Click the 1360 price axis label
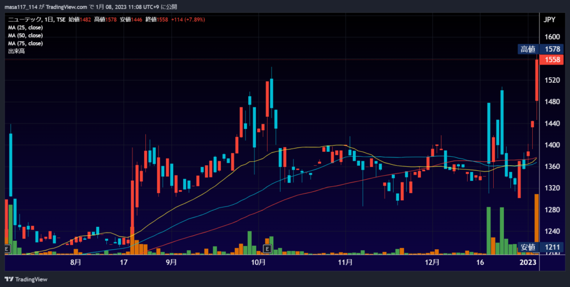Image resolution: width=570 pixels, height=287 pixels. (x=553, y=167)
